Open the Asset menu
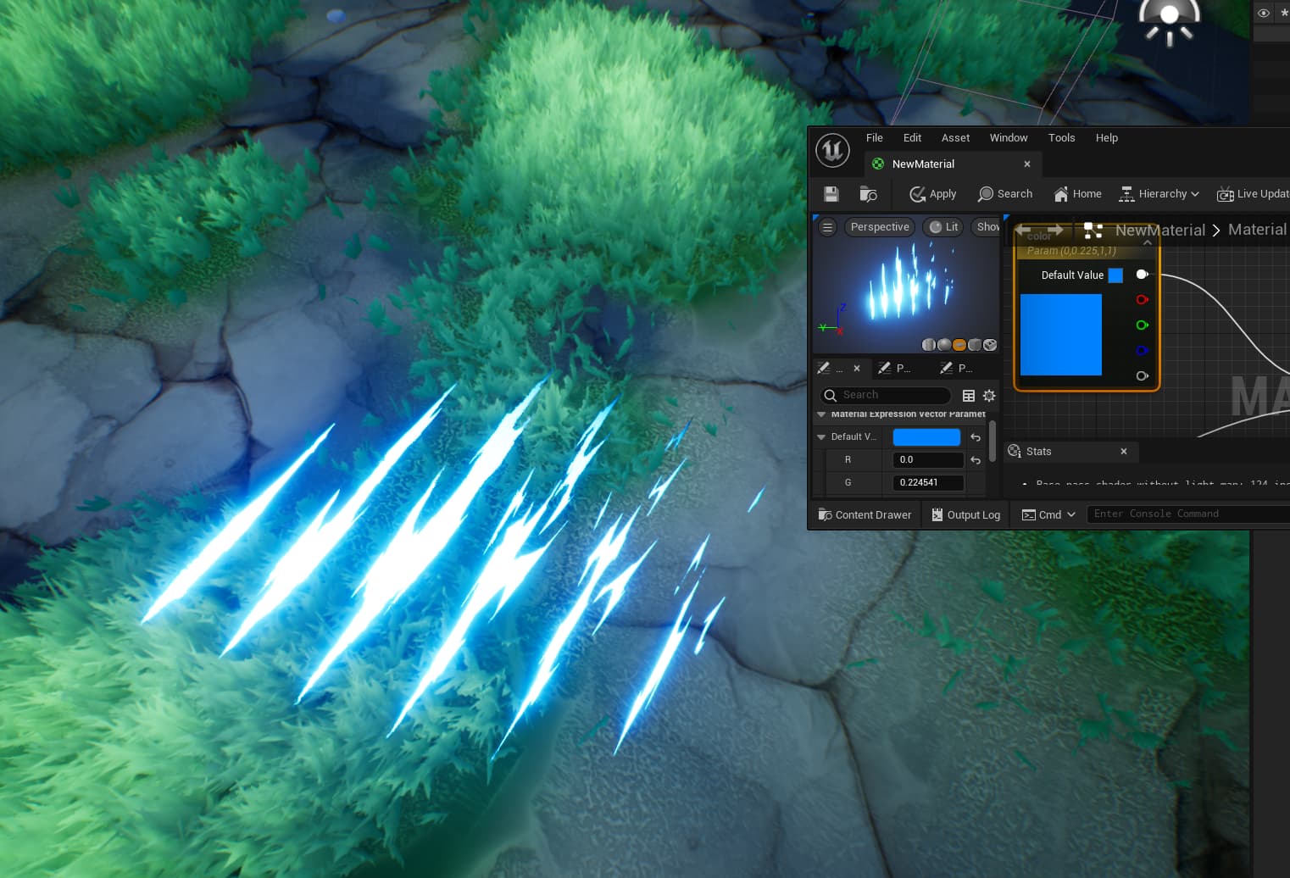This screenshot has width=1290, height=878. (x=955, y=138)
